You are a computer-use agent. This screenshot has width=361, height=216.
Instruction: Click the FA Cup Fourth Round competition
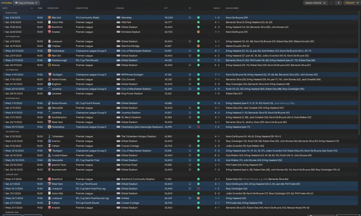coord(87,203)
